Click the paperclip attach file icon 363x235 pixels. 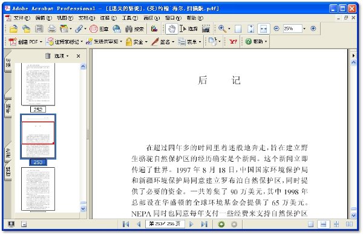pyautogui.click(x=79, y=29)
